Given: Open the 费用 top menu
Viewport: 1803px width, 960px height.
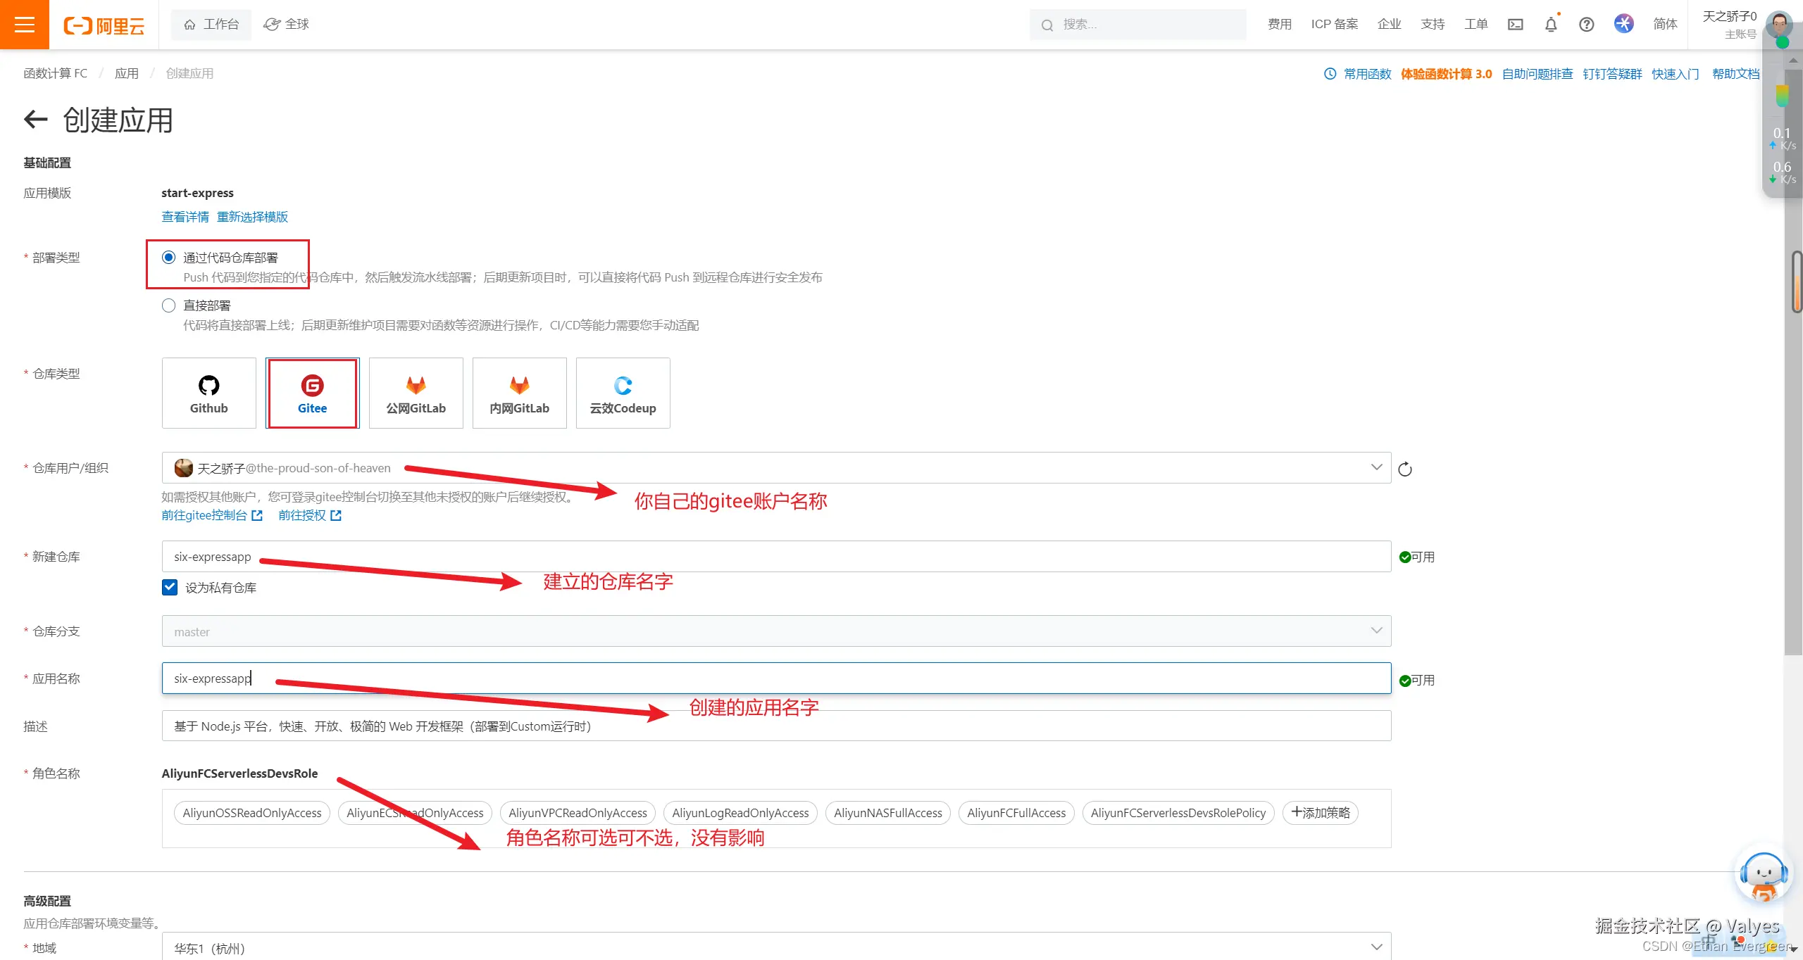Looking at the screenshot, I should tap(1279, 25).
